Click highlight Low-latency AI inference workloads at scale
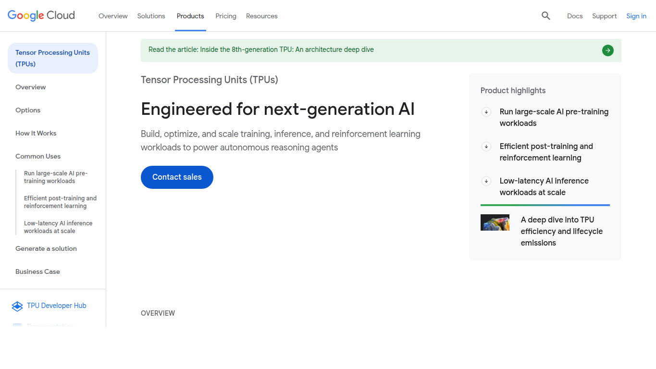The height and width of the screenshot is (369, 656). pyautogui.click(x=544, y=187)
